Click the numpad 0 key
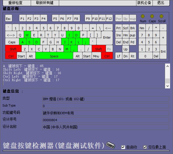Screen dimensions: 173x154 [145, 56]
